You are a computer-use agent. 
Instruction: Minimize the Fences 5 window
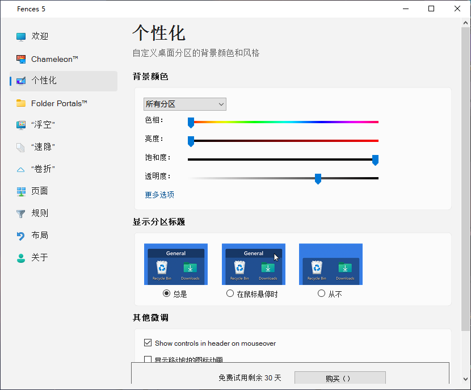coord(406,9)
